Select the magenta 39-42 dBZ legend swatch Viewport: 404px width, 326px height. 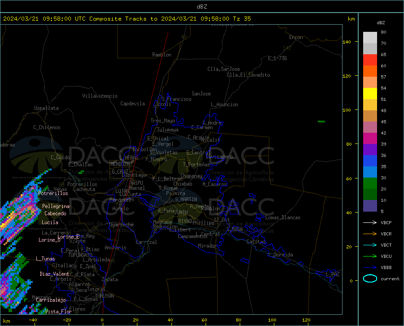pyautogui.click(x=370, y=139)
